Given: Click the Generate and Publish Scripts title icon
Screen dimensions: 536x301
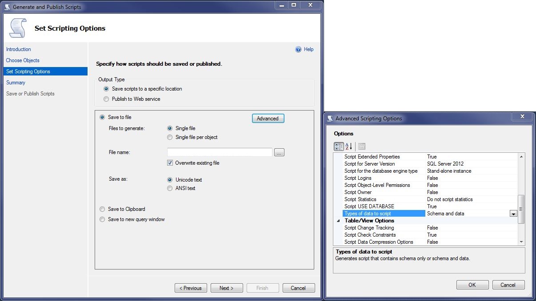Looking at the screenshot, I should click(x=7, y=7).
